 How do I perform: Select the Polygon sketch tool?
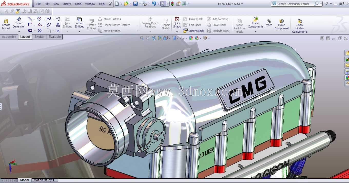tap(40, 31)
